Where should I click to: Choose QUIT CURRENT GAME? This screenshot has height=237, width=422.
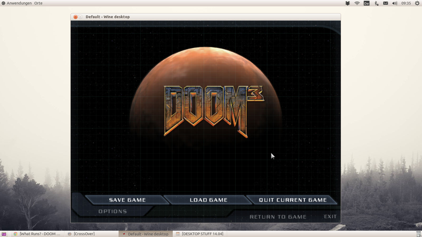(x=293, y=200)
